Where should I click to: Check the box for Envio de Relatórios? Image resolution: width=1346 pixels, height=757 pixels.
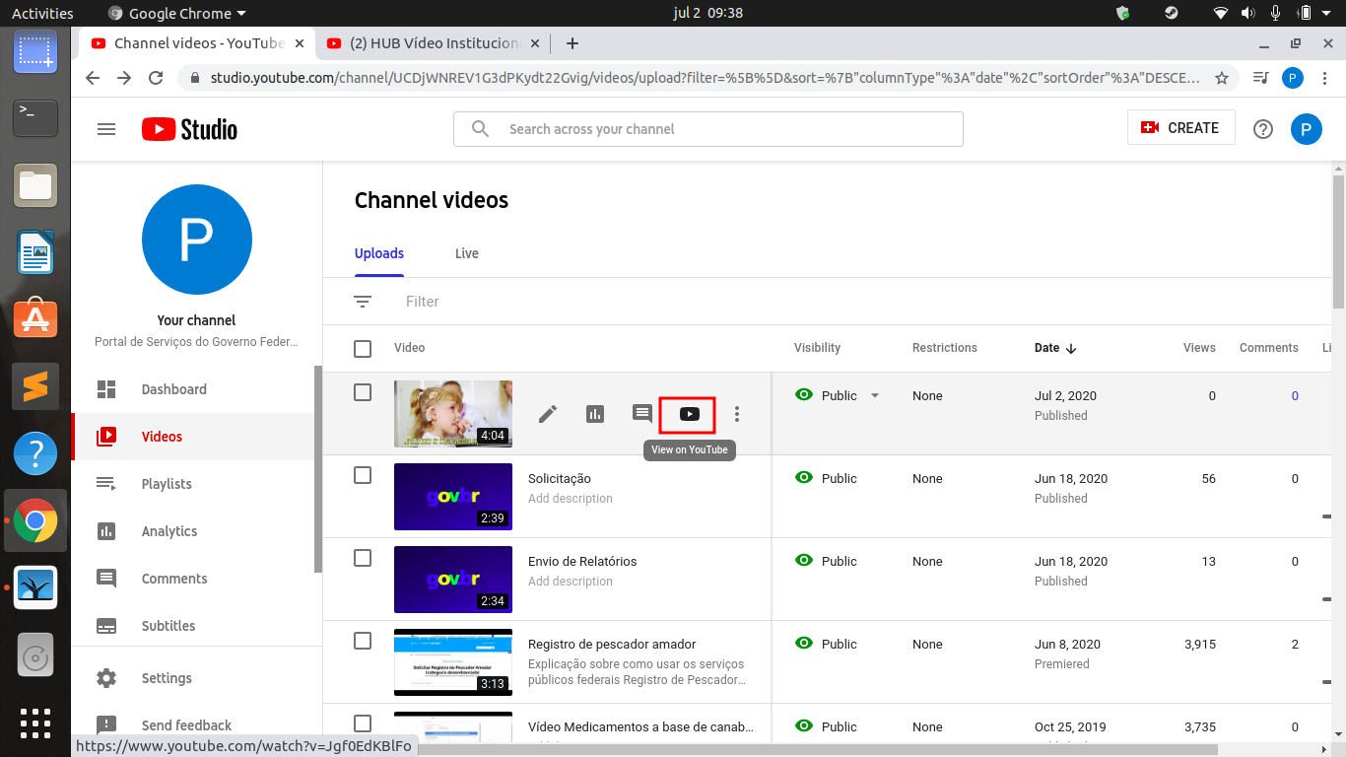pyautogui.click(x=363, y=558)
